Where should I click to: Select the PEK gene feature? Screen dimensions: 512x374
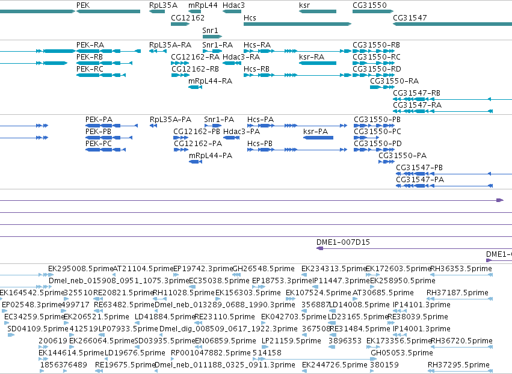coord(108,11)
